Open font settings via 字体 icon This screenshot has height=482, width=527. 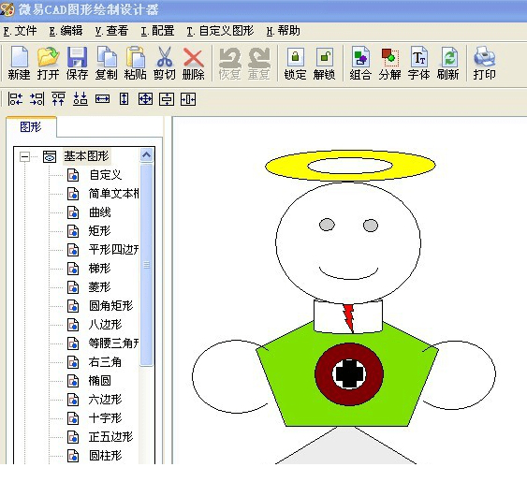[x=418, y=63]
